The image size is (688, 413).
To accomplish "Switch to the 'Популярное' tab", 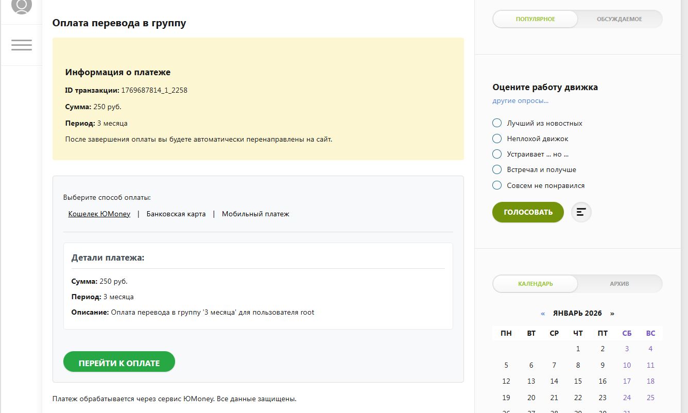I will (536, 19).
